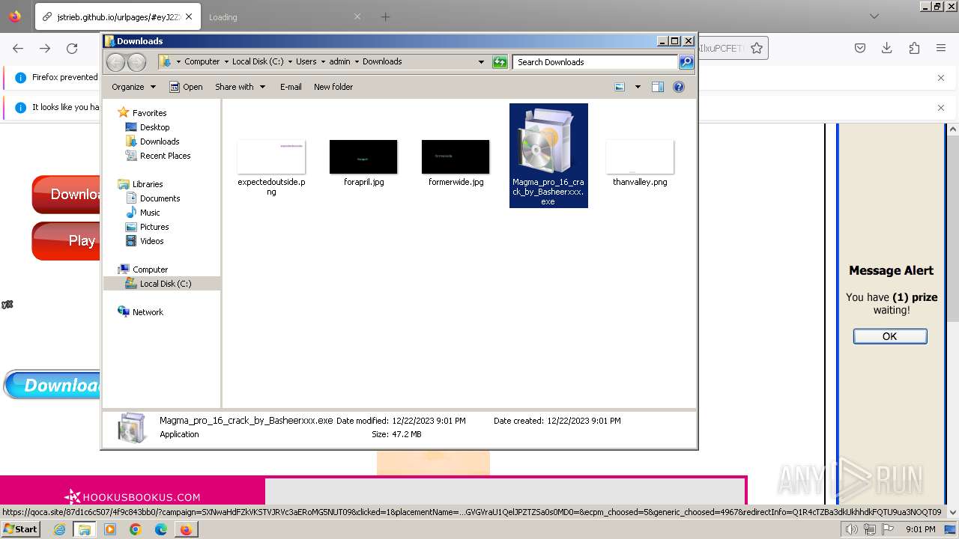The image size is (959, 539).
Task: Click the change view icon in Explorer toolbar
Action: (620, 87)
